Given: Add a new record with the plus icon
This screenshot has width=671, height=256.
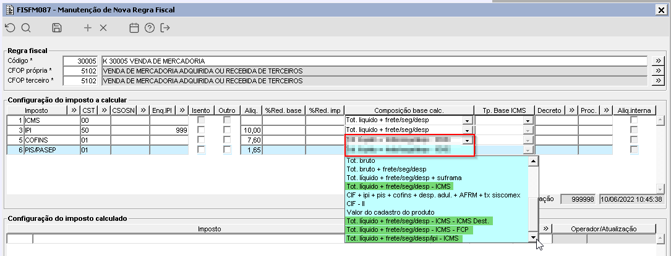Looking at the screenshot, I should click(88, 28).
